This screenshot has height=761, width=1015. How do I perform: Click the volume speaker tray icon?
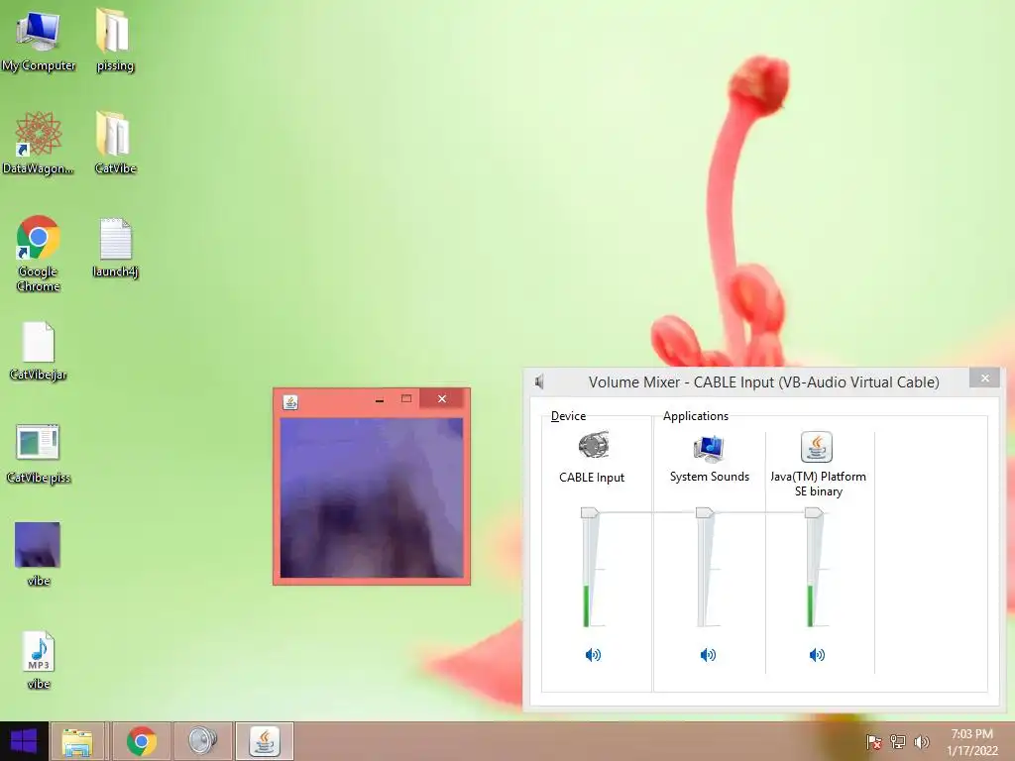[921, 741]
